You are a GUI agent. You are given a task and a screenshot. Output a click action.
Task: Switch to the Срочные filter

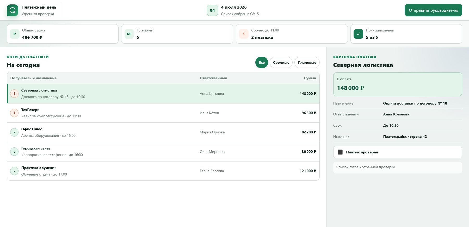[281, 62]
